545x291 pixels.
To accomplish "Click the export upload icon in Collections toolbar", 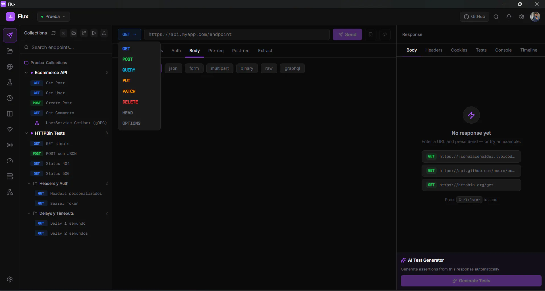I will coord(104,33).
